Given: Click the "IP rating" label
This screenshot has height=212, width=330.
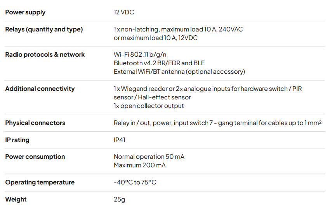Looking at the screenshot, I should pyautogui.click(x=17, y=140).
